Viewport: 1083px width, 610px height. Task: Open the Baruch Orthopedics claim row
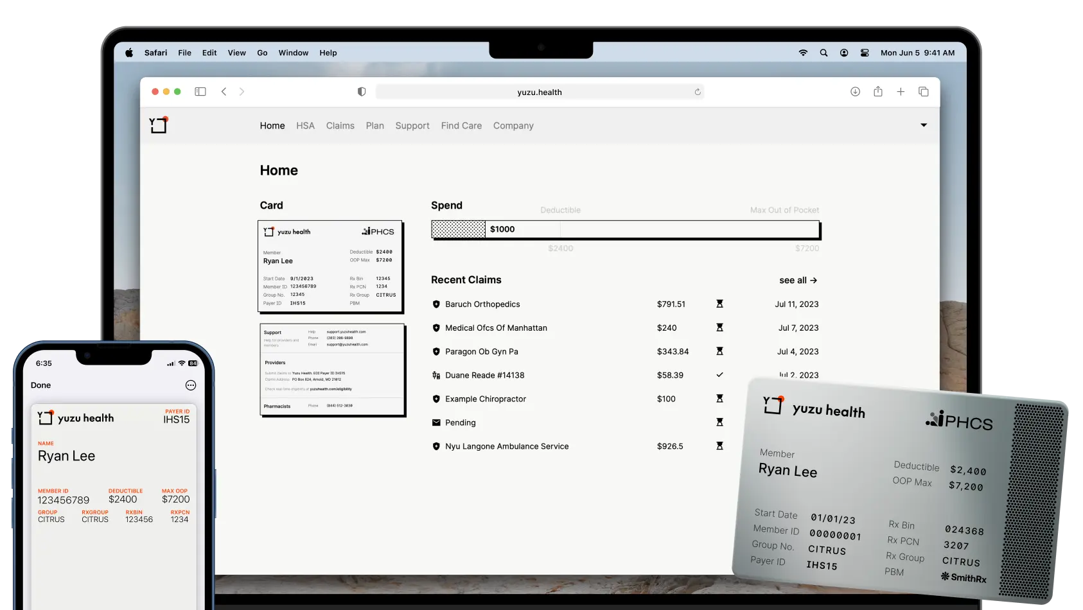click(482, 304)
